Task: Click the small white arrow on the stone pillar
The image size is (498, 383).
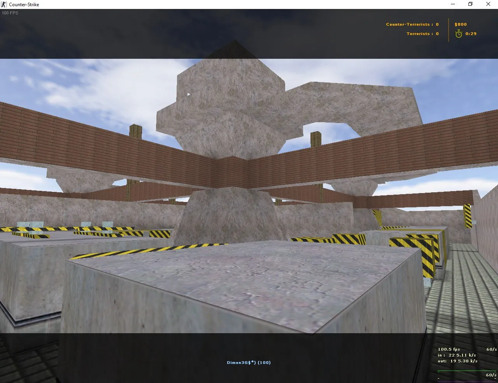Action: pyautogui.click(x=189, y=94)
